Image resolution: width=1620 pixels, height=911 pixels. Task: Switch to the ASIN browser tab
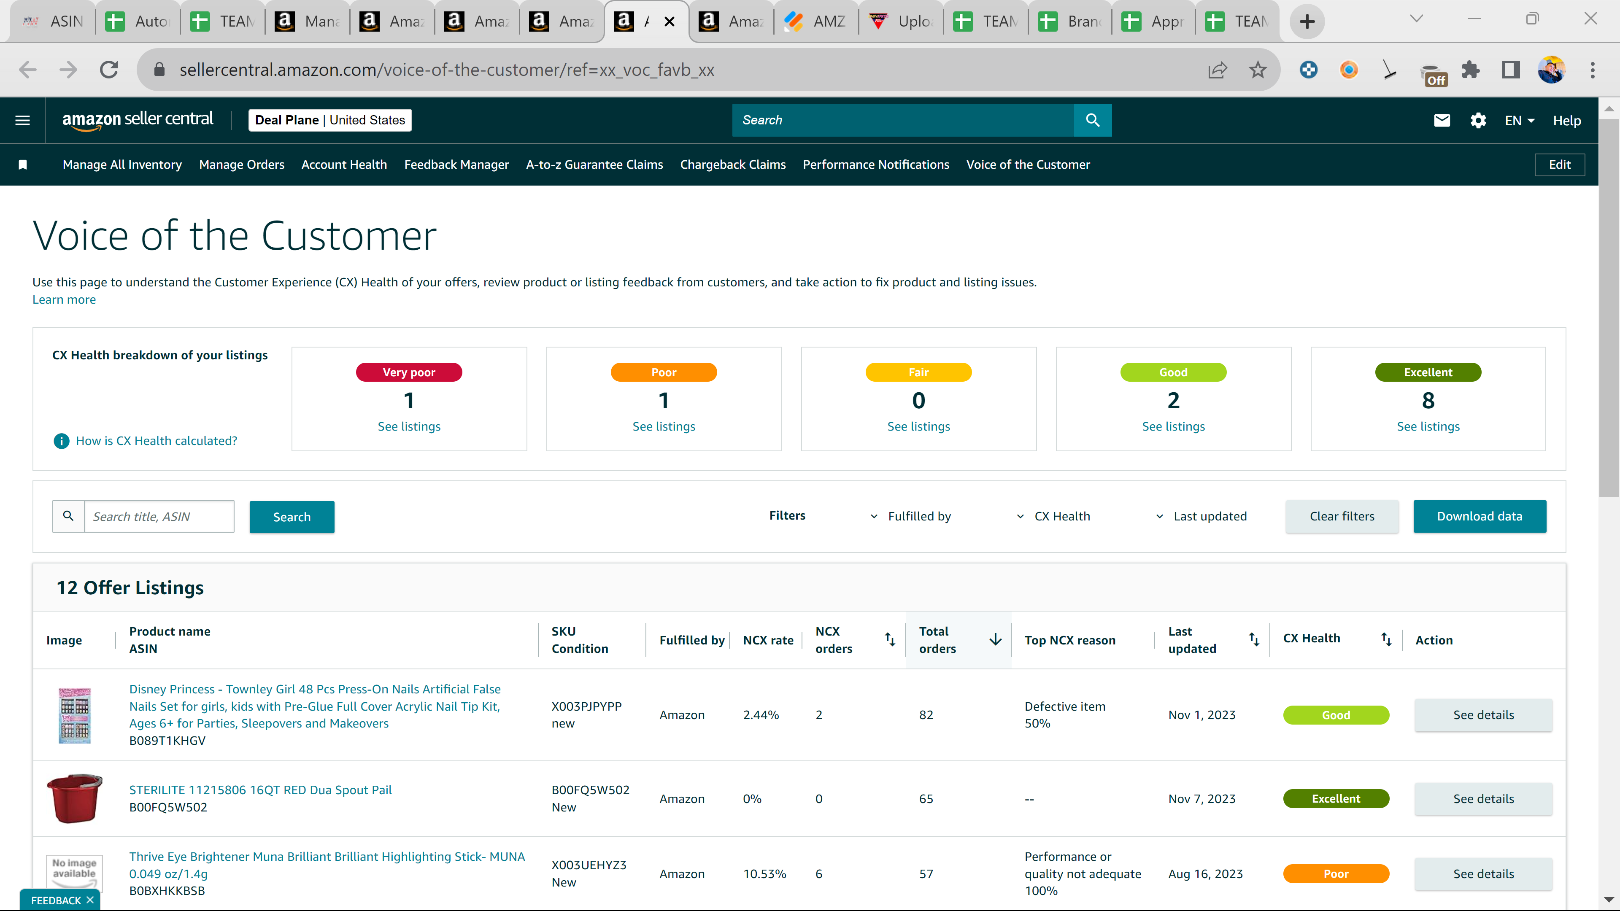(x=54, y=22)
